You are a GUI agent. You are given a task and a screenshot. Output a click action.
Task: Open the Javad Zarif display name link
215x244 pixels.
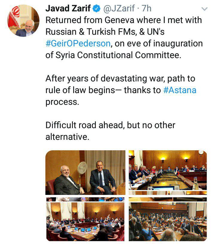pos(68,9)
